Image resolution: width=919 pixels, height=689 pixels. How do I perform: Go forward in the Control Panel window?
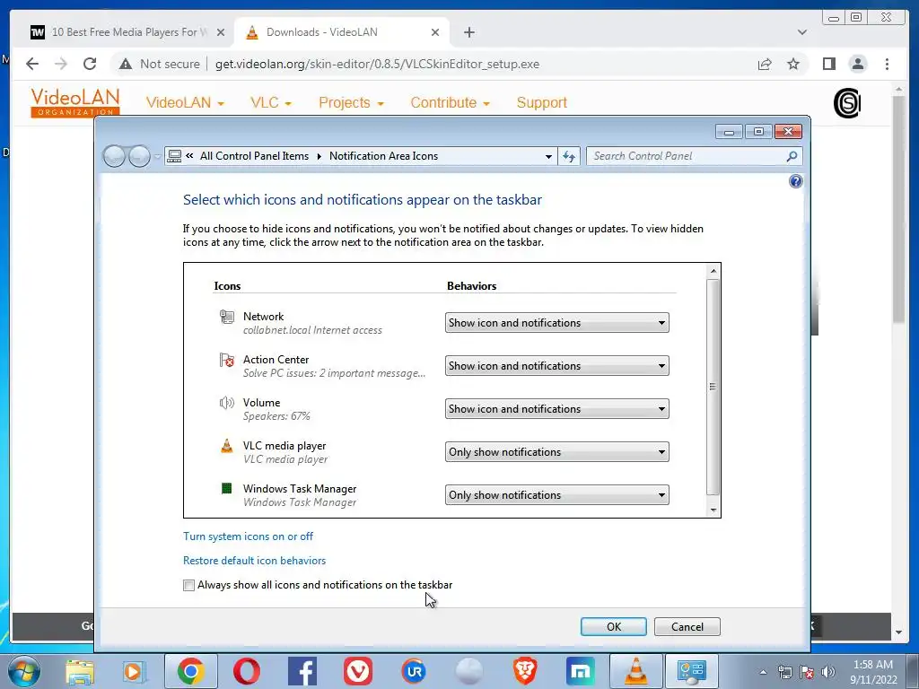139,156
